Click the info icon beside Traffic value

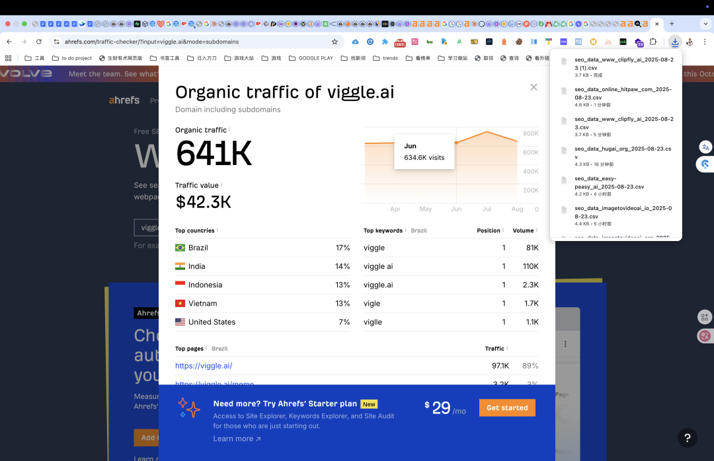click(221, 184)
